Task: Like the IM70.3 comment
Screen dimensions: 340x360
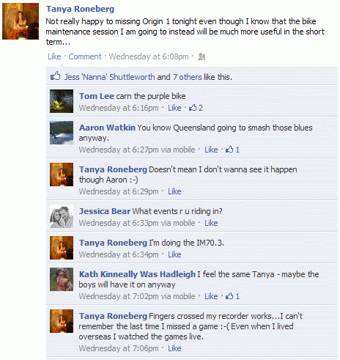Action: tap(174, 254)
